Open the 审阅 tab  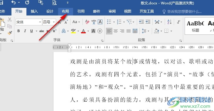click(x=112, y=11)
